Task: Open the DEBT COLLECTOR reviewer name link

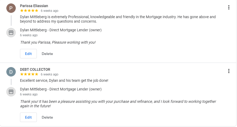Action: pyautogui.click(x=35, y=69)
